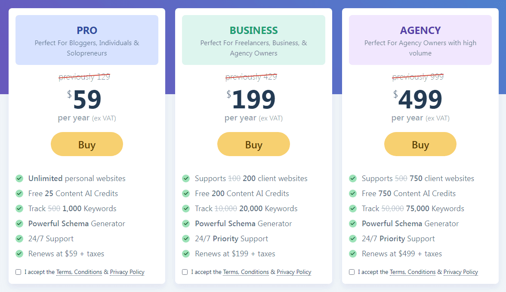Screen dimensions: 506x292
Task: Click the BUSINESS plan header card
Action: pos(253,40)
